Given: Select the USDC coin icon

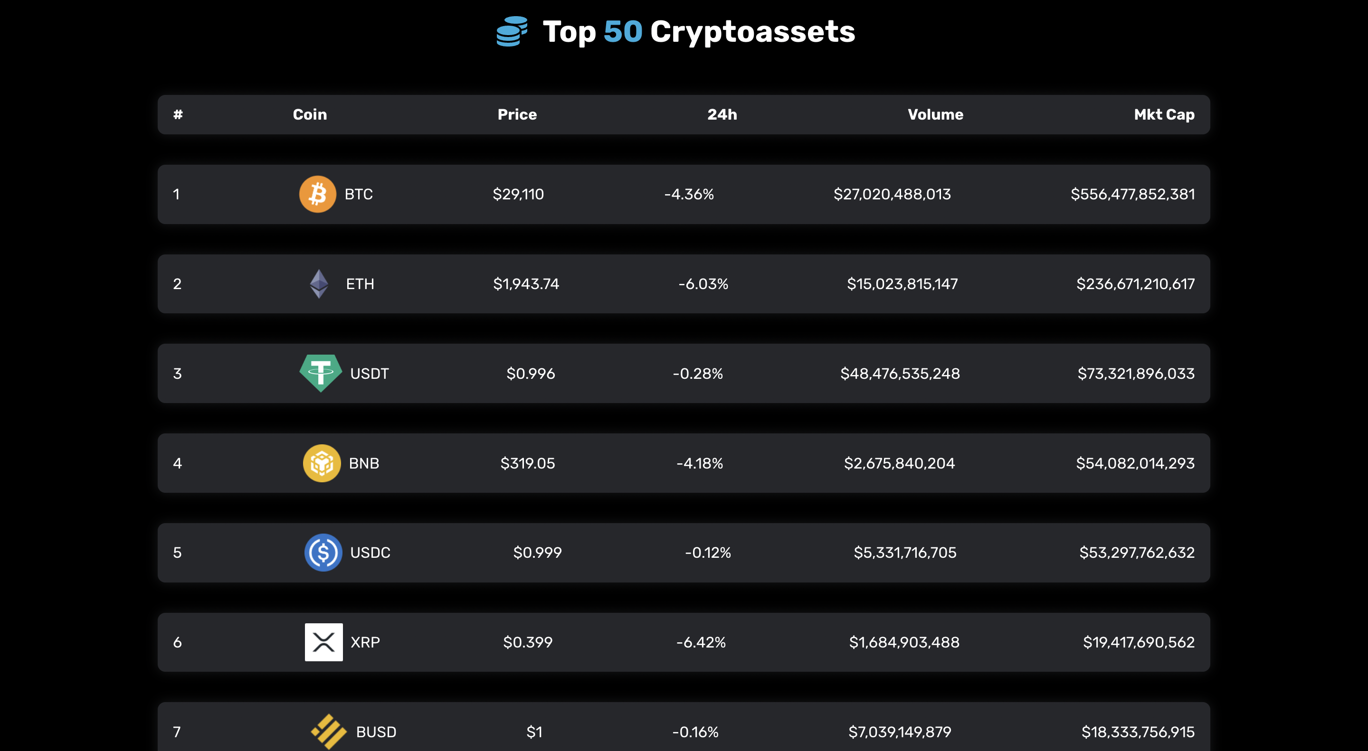Looking at the screenshot, I should point(323,553).
